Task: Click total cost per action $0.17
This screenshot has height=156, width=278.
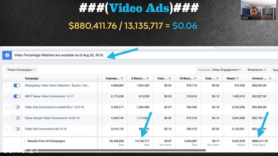Action: point(215,141)
